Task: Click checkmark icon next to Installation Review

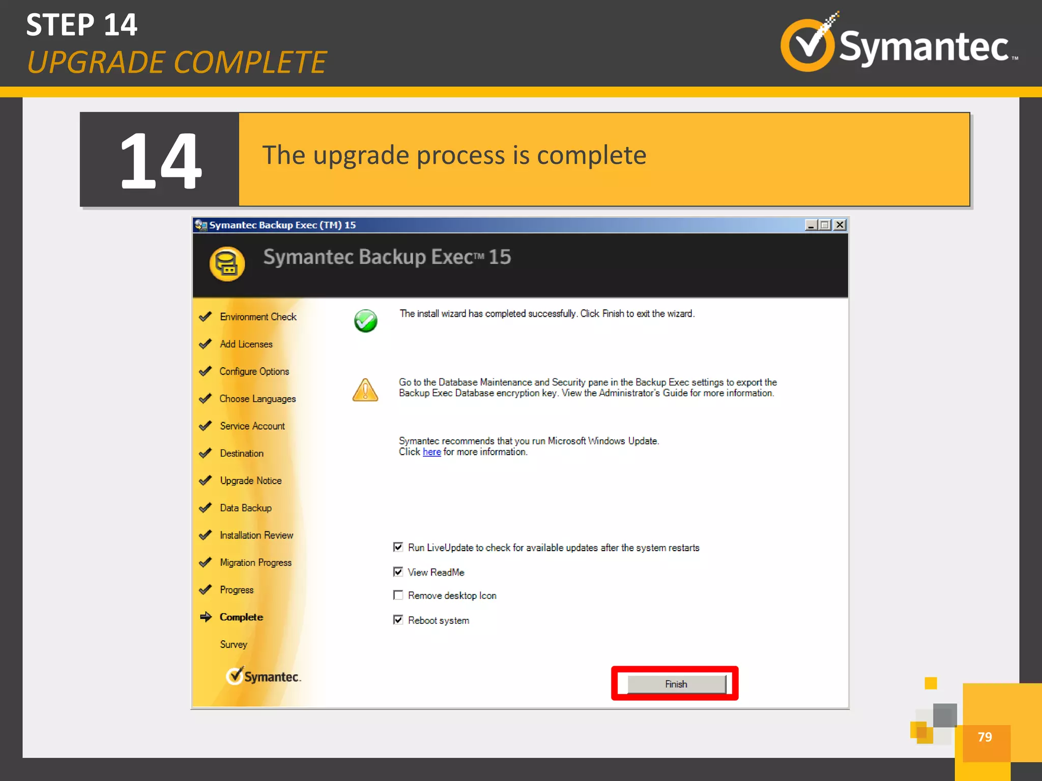Action: [206, 535]
